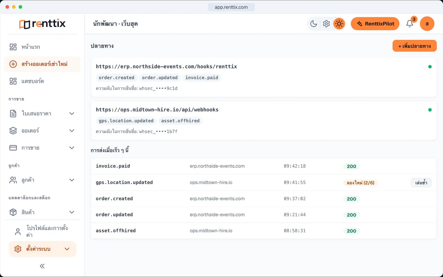This screenshot has width=443, height=277.
Task: Click the ออเดอร์ layers icon
Action: pyautogui.click(x=13, y=131)
